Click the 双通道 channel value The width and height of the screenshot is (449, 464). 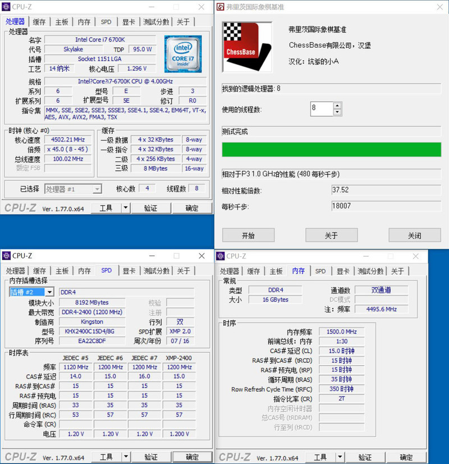[x=381, y=290]
